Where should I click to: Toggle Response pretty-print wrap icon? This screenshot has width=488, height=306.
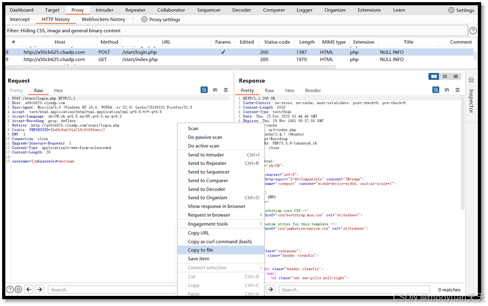click(x=436, y=90)
